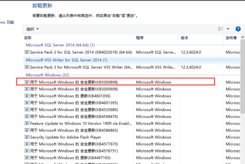The image size is (245, 164).
Task: Click the icon beside the KB4586863 update
Action: (27, 130)
